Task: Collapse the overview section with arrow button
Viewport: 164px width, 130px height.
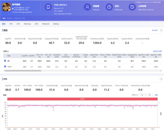Action: tap(161, 30)
